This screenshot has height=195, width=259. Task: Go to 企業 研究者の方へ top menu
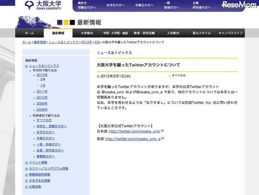[x=202, y=5]
